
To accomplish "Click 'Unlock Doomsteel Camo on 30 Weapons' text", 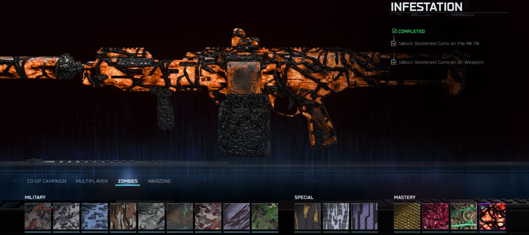I will point(441,62).
